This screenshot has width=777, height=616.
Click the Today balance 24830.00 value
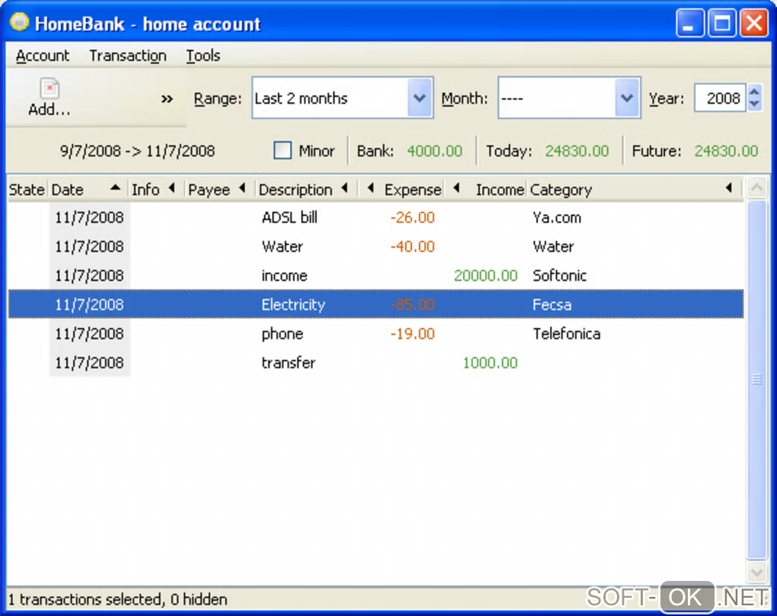pos(577,151)
